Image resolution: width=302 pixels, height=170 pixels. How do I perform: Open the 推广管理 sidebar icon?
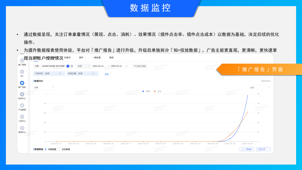point(22,61)
